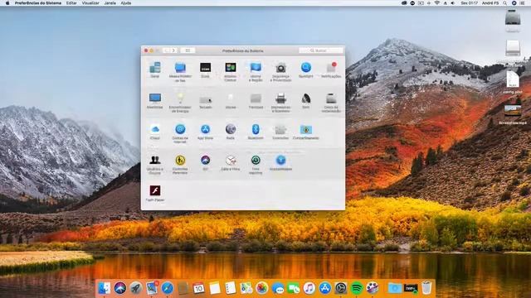The width and height of the screenshot is (531, 298).
Task: Open the Teclado pane
Action: [x=205, y=101]
